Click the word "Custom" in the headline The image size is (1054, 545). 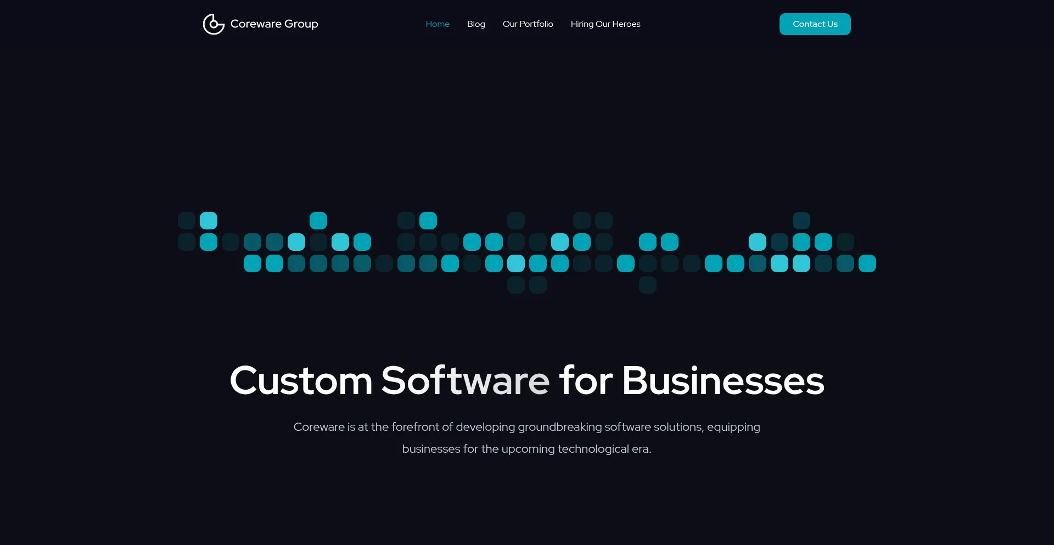pos(301,380)
